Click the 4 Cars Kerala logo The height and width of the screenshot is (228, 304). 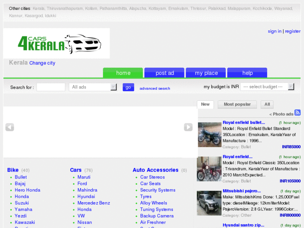click(x=56, y=44)
